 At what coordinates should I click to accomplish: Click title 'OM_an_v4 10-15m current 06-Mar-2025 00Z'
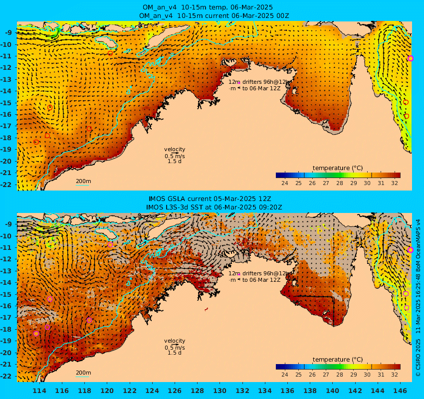click(x=214, y=16)
